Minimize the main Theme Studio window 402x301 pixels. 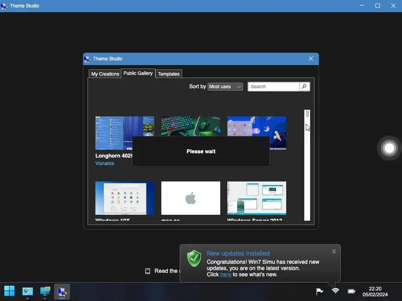(x=362, y=5)
